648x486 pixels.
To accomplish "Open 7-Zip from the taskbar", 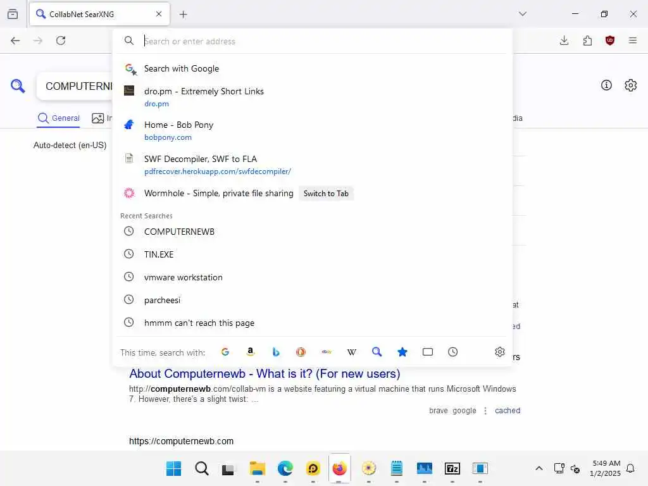I will 452,468.
